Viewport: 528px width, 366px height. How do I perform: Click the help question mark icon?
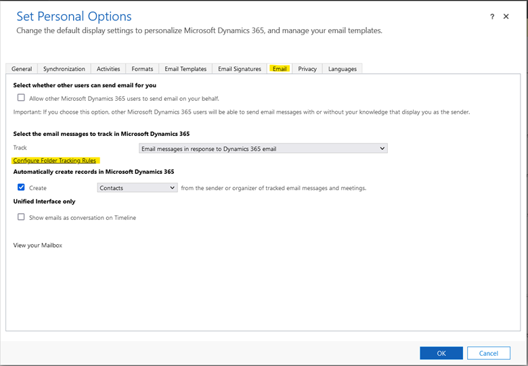pyautogui.click(x=492, y=17)
